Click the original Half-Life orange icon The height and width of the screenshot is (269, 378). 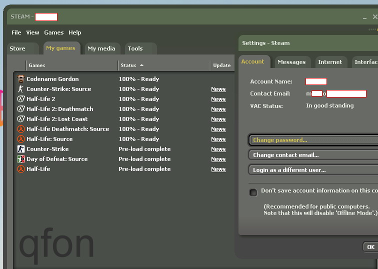21,169
